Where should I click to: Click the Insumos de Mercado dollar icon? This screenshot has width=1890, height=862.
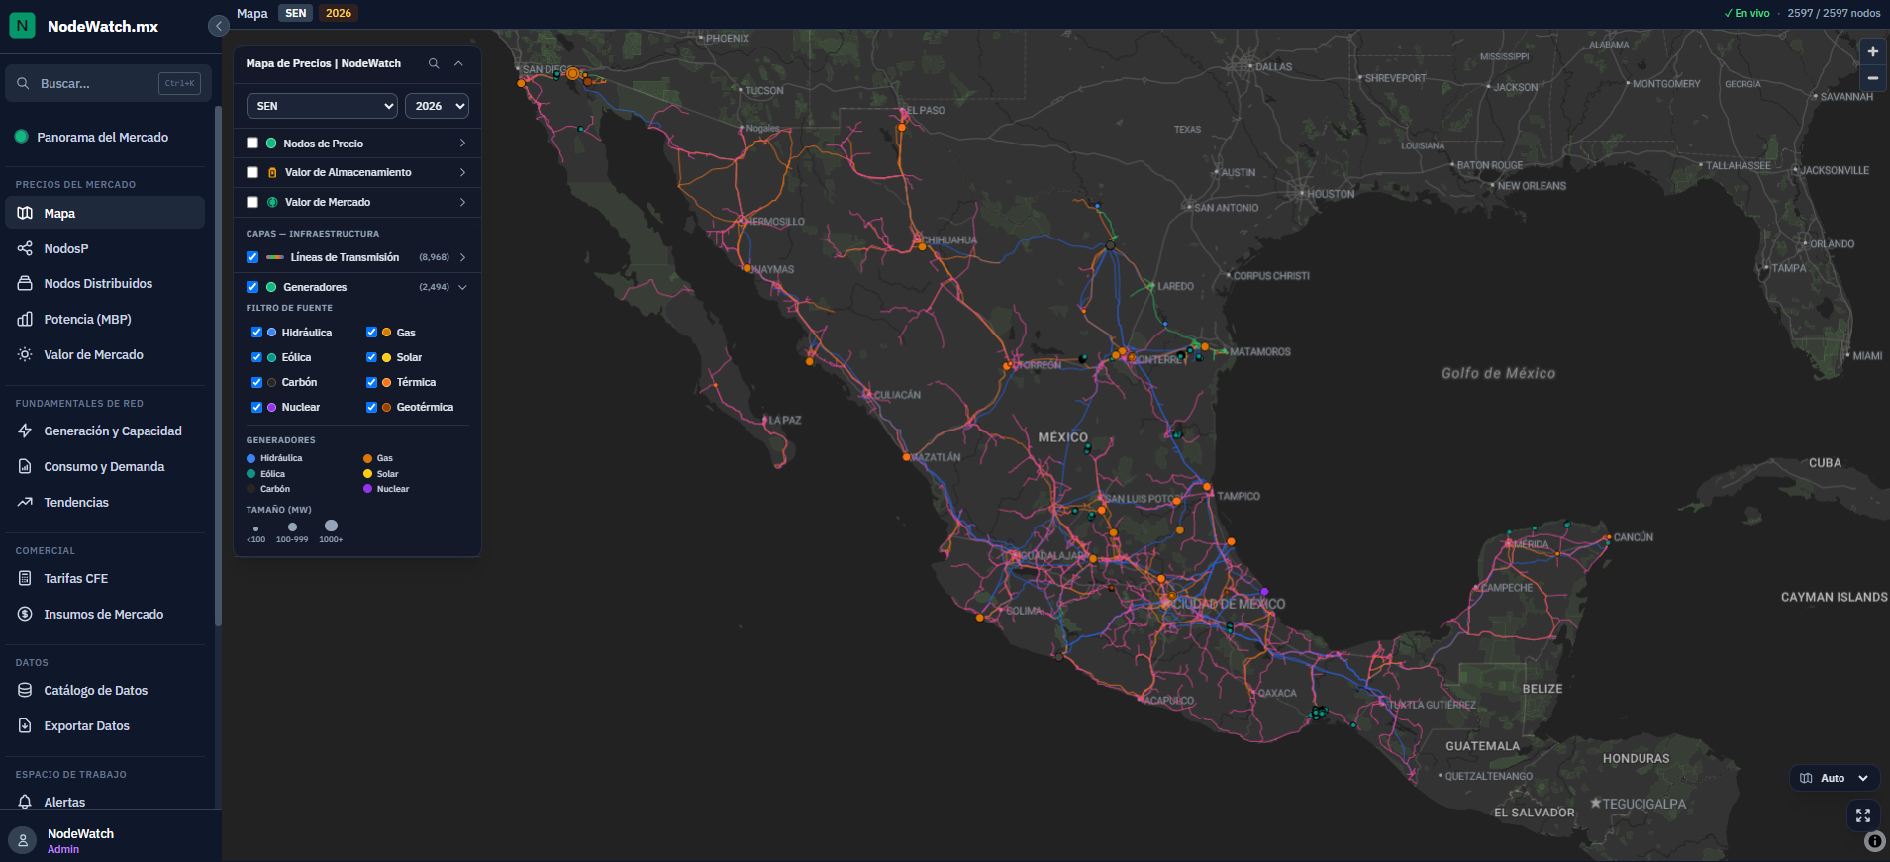coord(25,614)
